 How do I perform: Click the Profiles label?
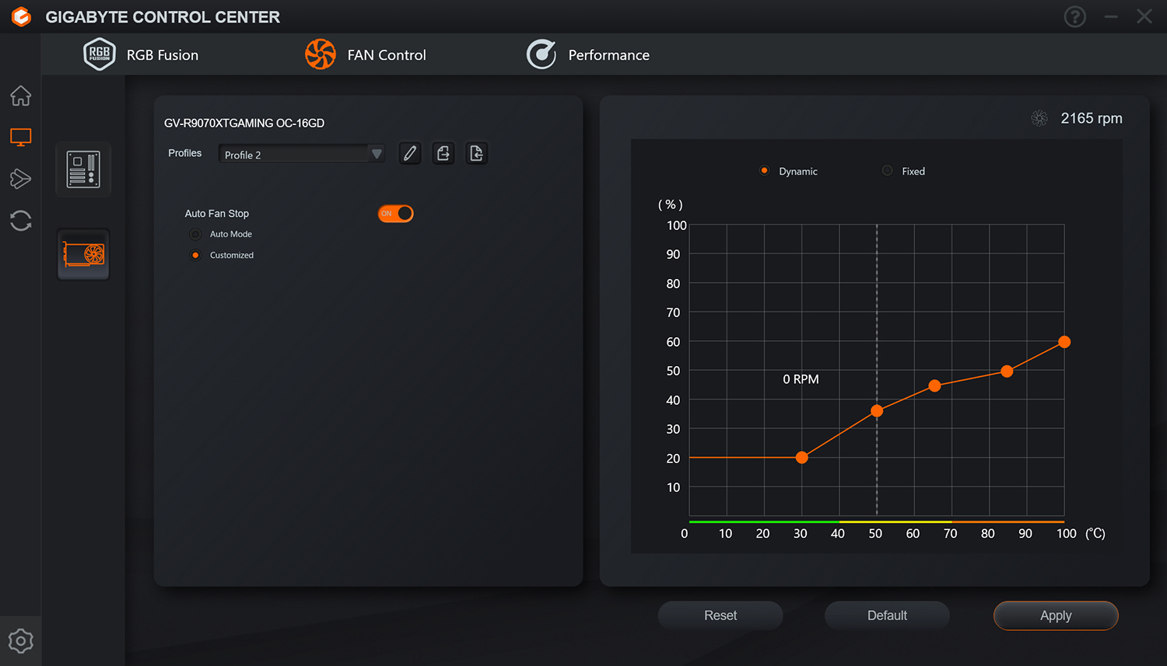185,153
